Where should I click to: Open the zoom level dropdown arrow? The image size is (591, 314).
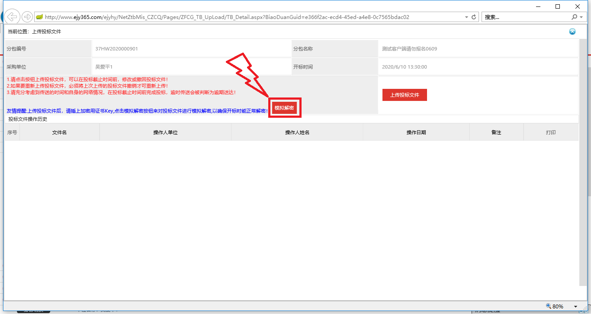coord(575,307)
